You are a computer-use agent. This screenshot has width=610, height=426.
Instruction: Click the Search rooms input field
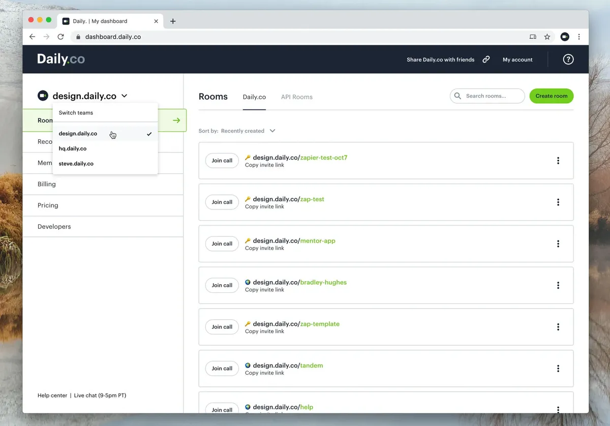pyautogui.click(x=487, y=96)
